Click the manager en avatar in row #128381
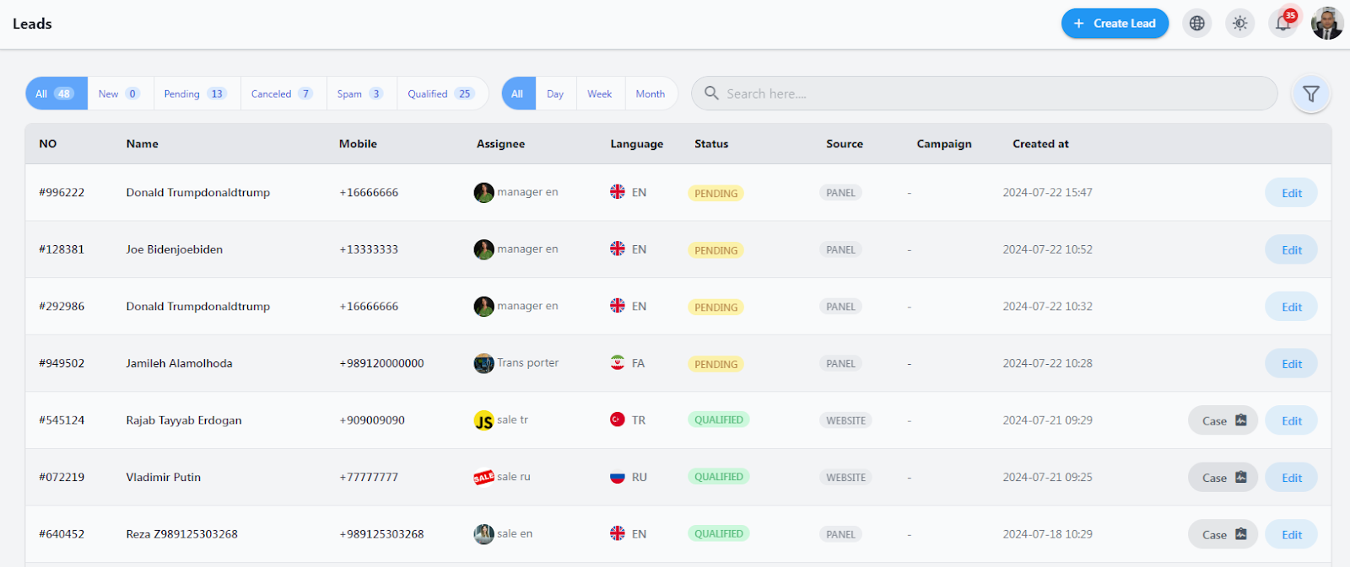Image resolution: width=1350 pixels, height=567 pixels. click(483, 249)
